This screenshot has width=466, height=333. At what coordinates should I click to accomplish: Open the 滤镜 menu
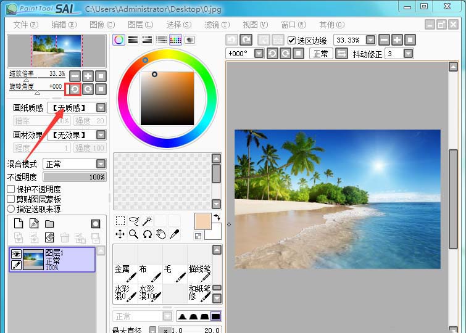(216, 25)
